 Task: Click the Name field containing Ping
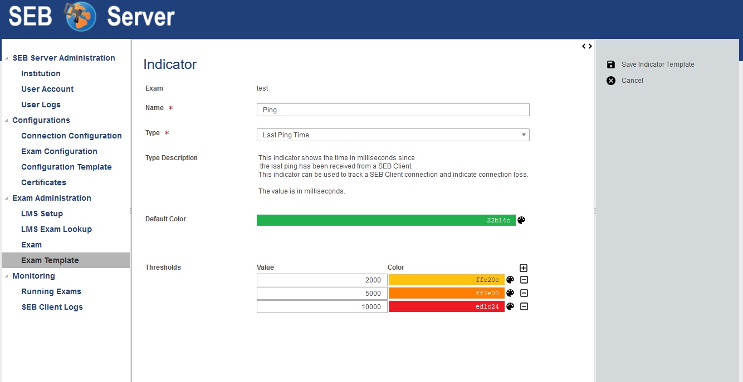point(393,110)
